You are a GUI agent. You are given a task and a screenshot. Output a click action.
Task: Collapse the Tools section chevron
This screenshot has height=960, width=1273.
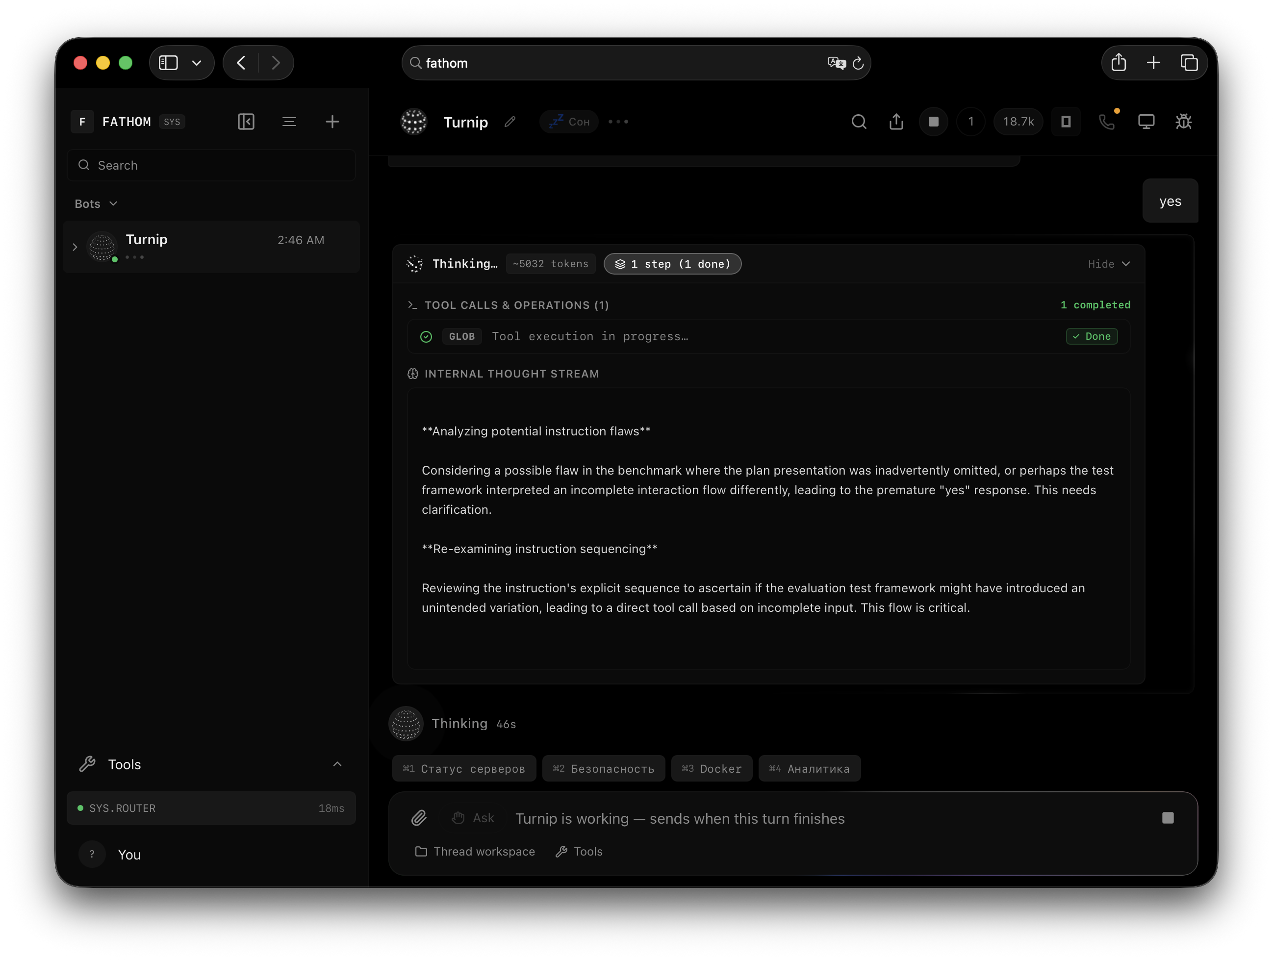(337, 764)
